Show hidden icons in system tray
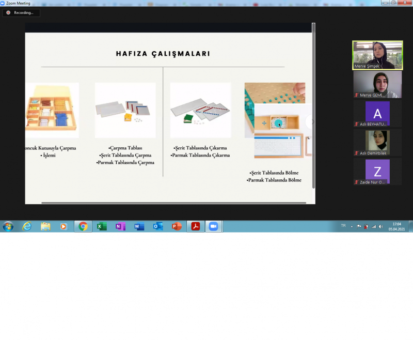413x340 pixels. [x=352, y=226]
